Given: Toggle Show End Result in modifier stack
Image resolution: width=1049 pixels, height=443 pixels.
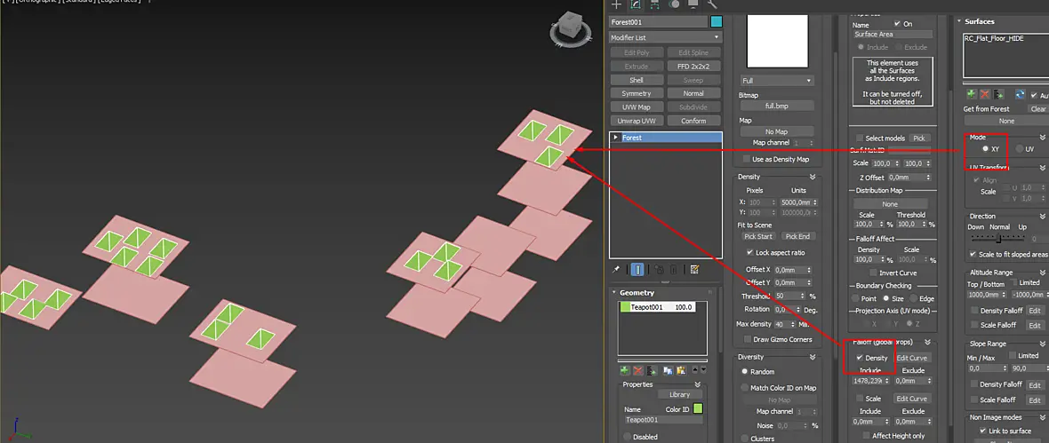Looking at the screenshot, I should tap(637, 269).
